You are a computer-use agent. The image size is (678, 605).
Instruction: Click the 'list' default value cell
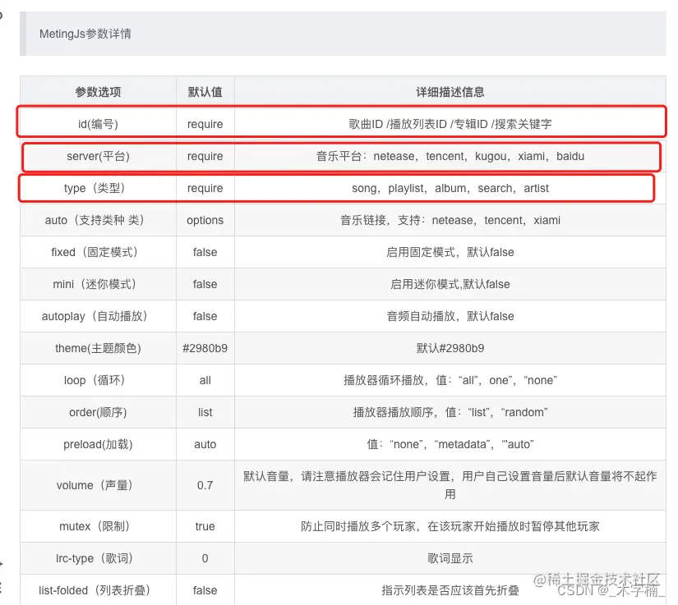click(205, 412)
